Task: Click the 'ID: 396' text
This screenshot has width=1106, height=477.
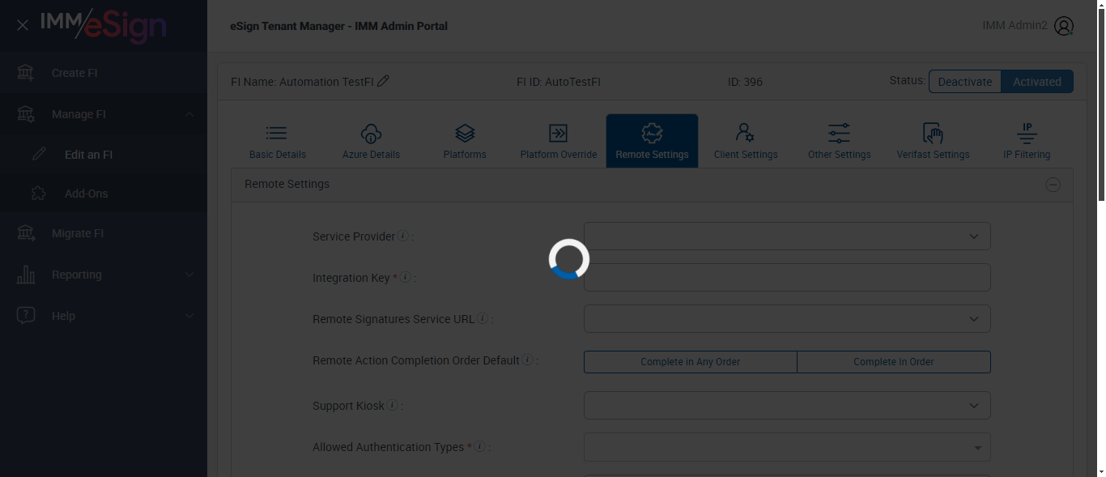Action: tap(746, 82)
